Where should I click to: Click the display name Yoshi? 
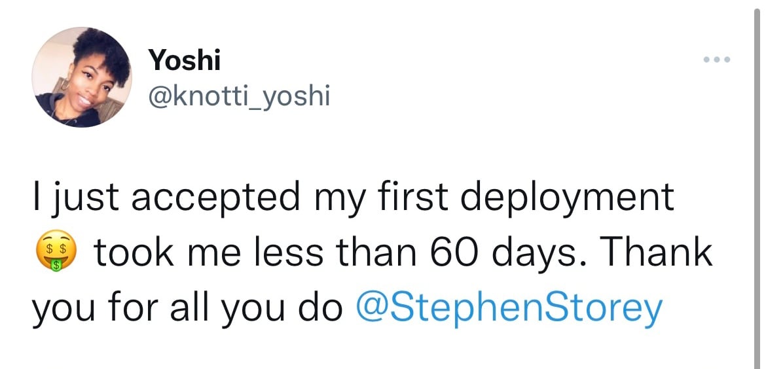click(x=185, y=61)
